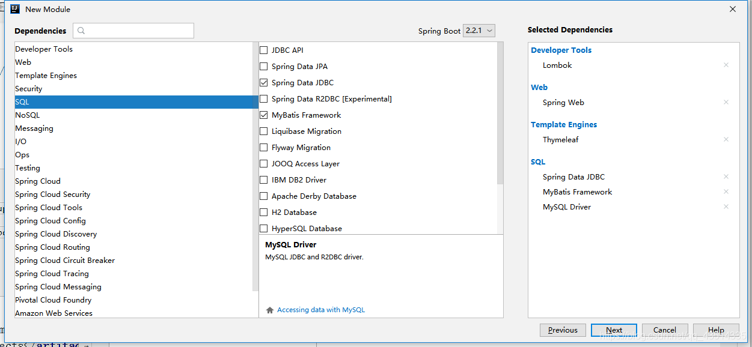Select Spring Cloud Tracing category
752x347 pixels.
pos(133,273)
